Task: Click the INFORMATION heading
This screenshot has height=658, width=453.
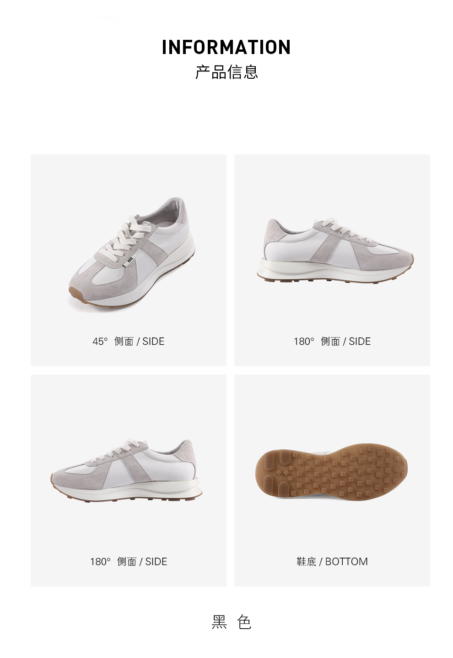Action: (x=226, y=47)
